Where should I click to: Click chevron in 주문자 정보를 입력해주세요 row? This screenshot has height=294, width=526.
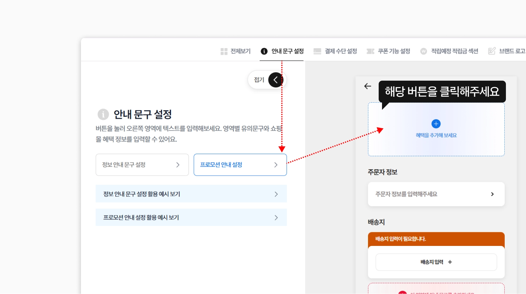[492, 194]
